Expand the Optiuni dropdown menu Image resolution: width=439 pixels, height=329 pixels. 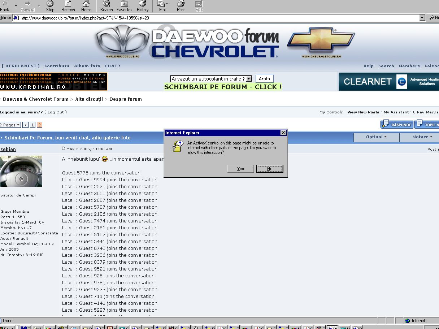(376, 137)
